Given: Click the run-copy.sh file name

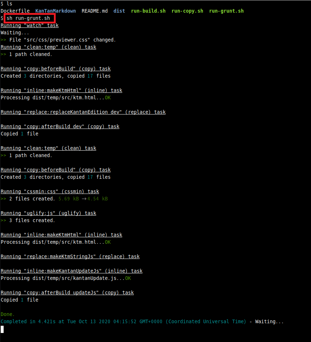Looking at the screenshot, I should [x=187, y=11].
